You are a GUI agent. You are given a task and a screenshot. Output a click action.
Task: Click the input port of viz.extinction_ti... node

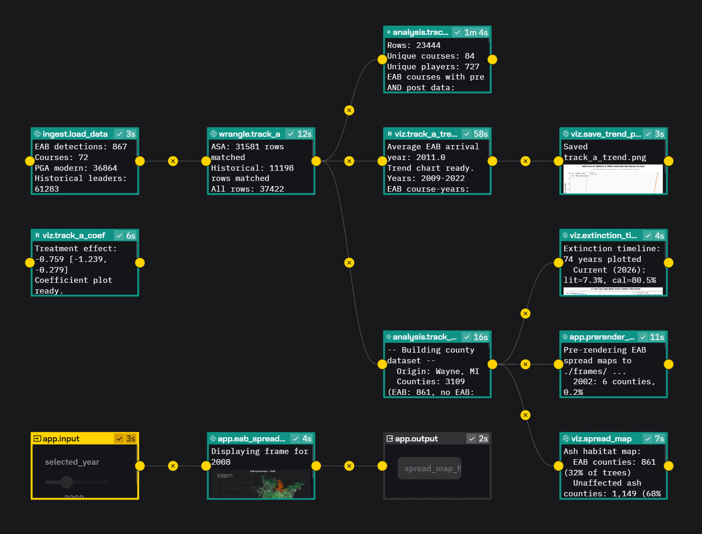point(559,263)
